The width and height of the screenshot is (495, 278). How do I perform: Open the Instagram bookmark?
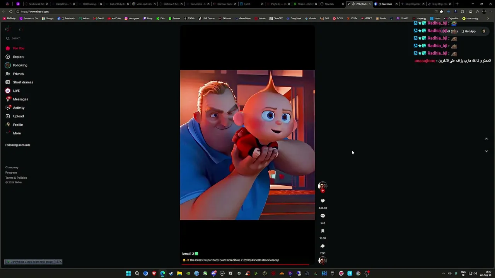[x=132, y=19]
